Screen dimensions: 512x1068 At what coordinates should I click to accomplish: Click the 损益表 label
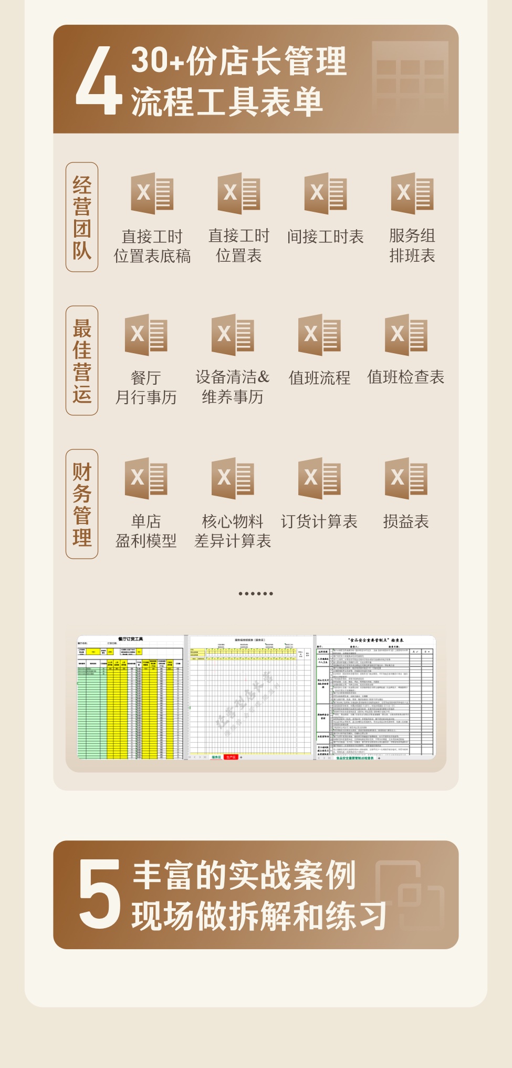pyautogui.click(x=406, y=521)
